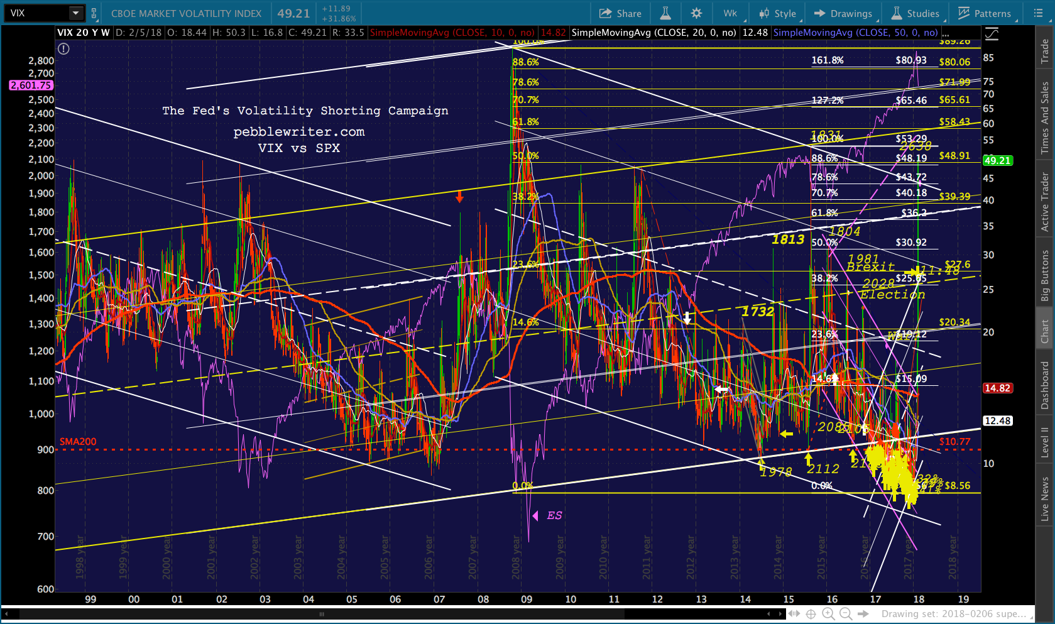Click the scroll-to-right arrow icon
The width and height of the screenshot is (1055, 624).
(864, 614)
